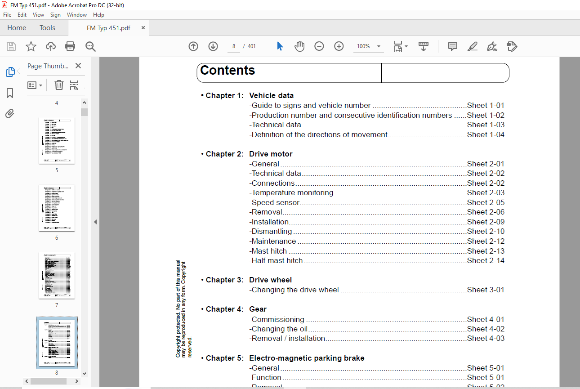Open the Find text magnifier

pos(90,46)
